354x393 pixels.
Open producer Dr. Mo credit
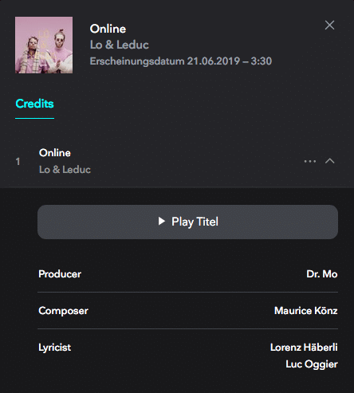[322, 274]
